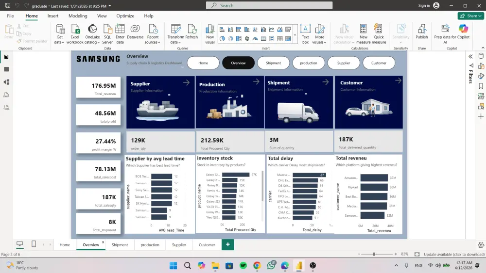Insert a gauge visual
Screen dimensions: 486x273
pyautogui.click(x=255, y=39)
